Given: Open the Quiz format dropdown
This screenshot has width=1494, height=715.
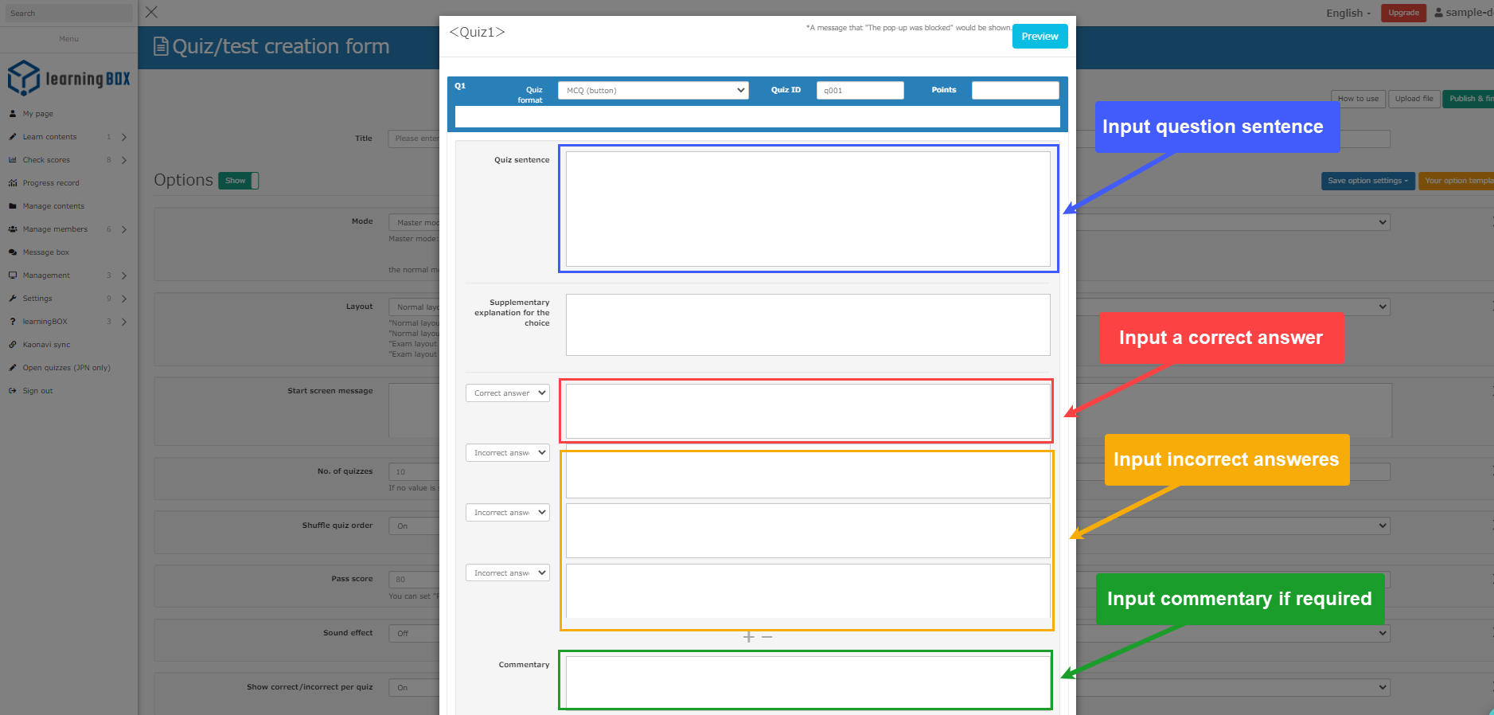Looking at the screenshot, I should [x=653, y=91].
